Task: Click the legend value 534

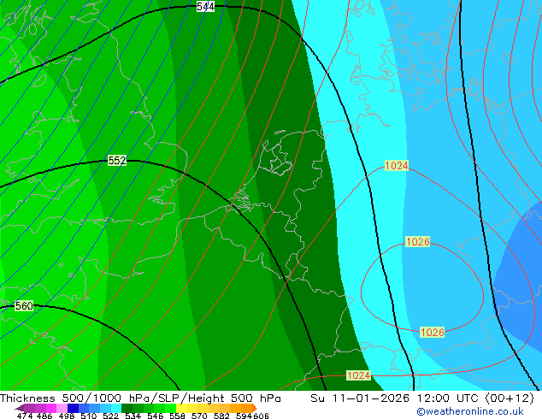Action: coord(133,416)
